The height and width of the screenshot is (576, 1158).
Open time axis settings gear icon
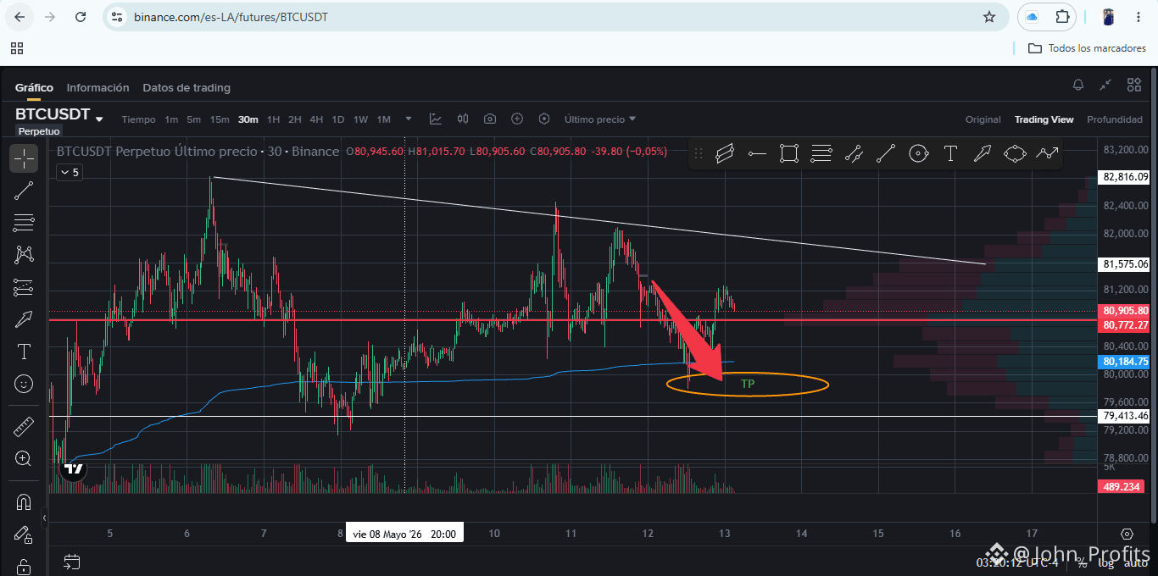1127,534
